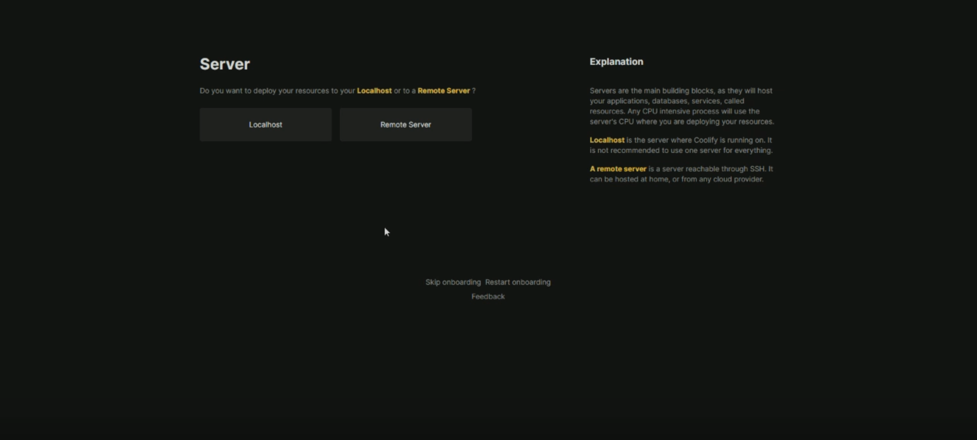This screenshot has height=440, width=977.
Task: Click the question mark ending the question
Action: 474,91
